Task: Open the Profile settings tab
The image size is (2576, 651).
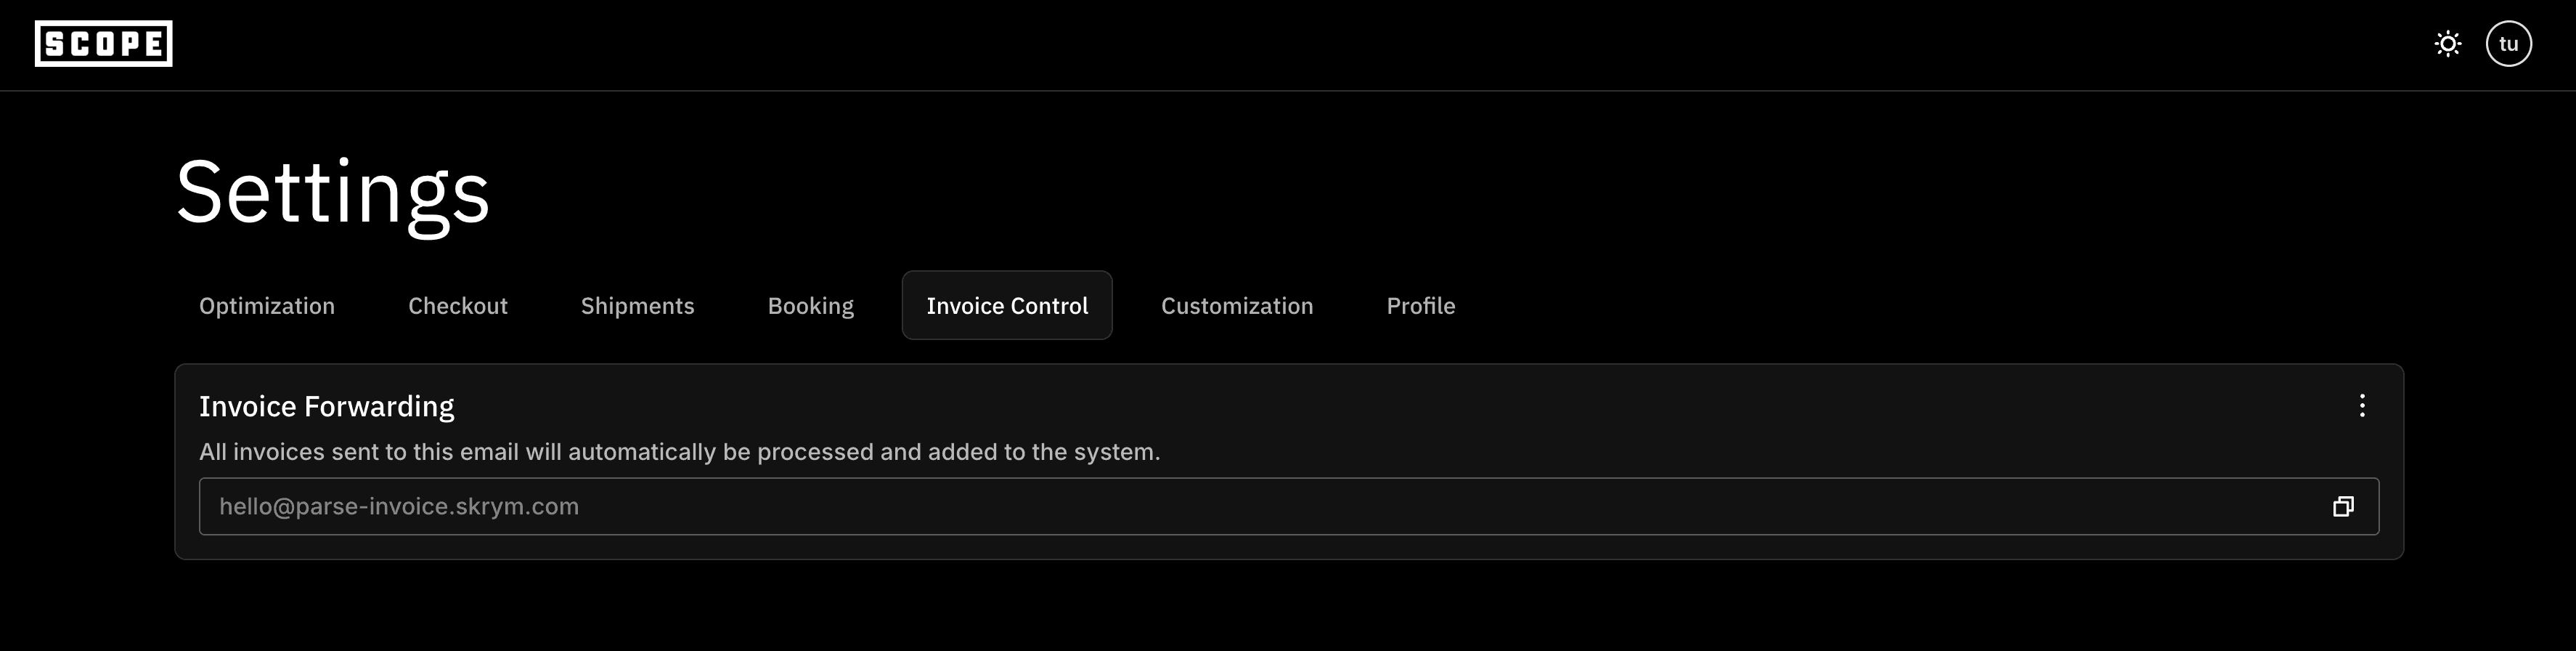Action: pos(1420,305)
